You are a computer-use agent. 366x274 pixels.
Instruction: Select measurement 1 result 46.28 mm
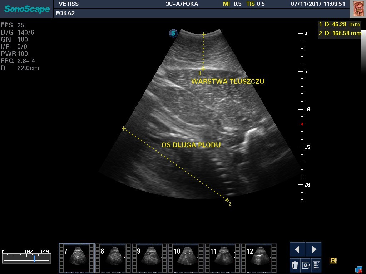point(340,25)
